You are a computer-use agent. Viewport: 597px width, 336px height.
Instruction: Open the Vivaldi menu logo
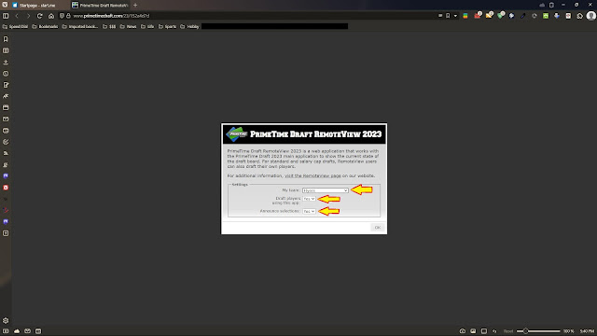click(5, 5)
